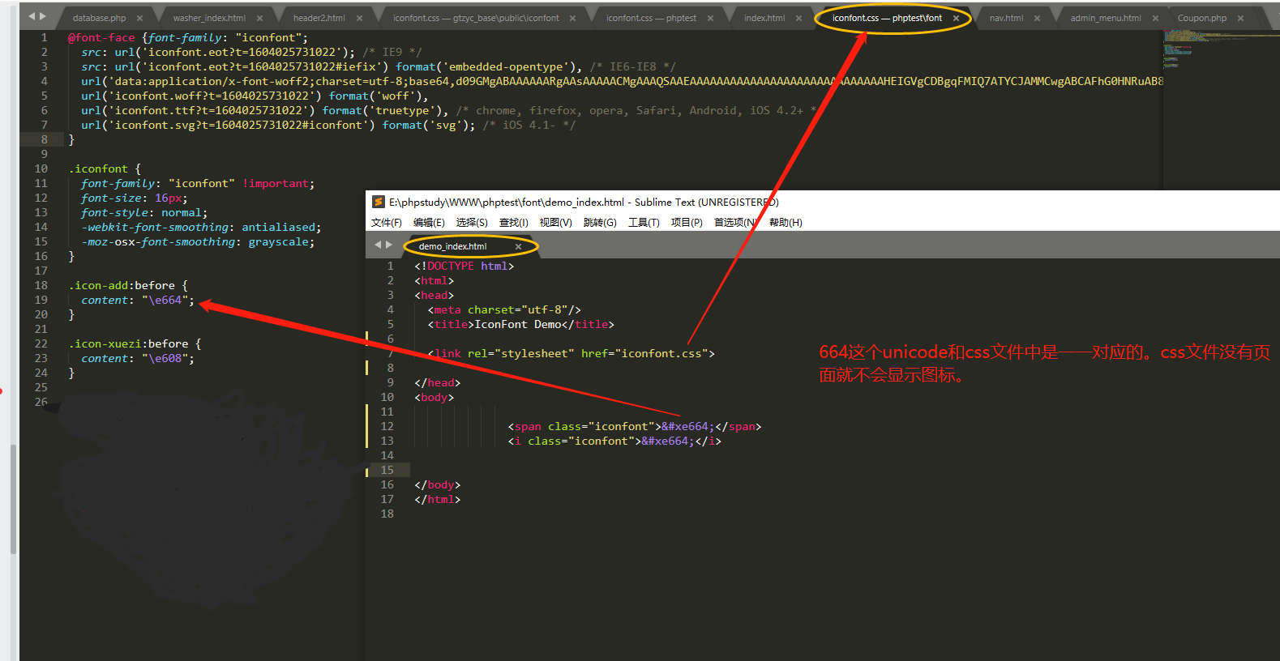Click the !important keyword on line 11
The width and height of the screenshot is (1280, 661).
(x=275, y=183)
